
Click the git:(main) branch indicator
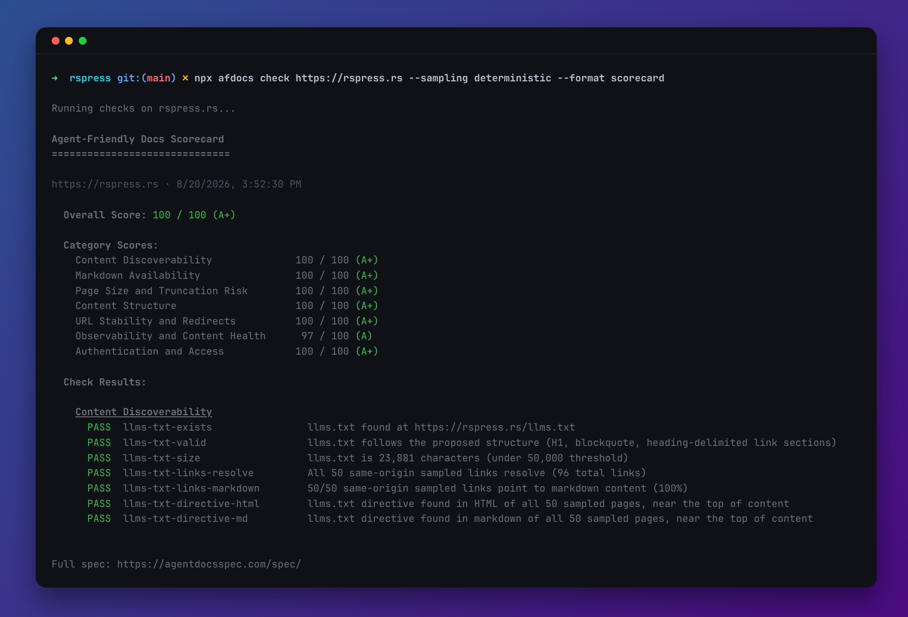coord(146,78)
